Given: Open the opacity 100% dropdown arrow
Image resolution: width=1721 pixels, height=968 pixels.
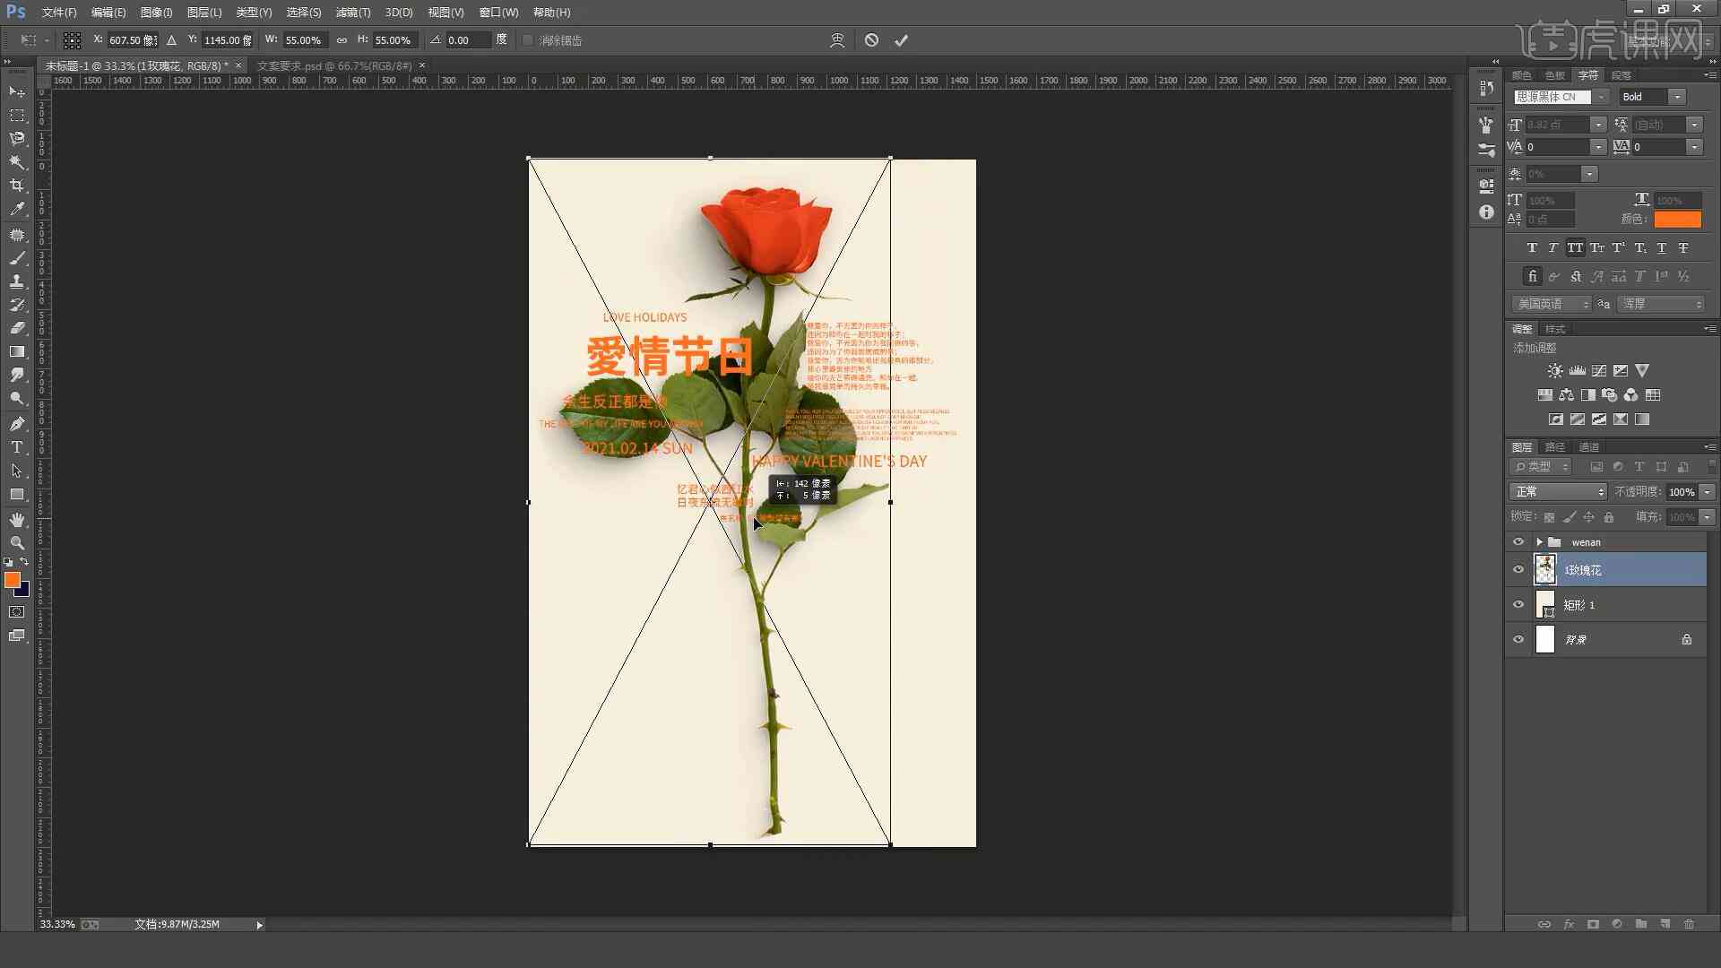Looking at the screenshot, I should pyautogui.click(x=1707, y=492).
